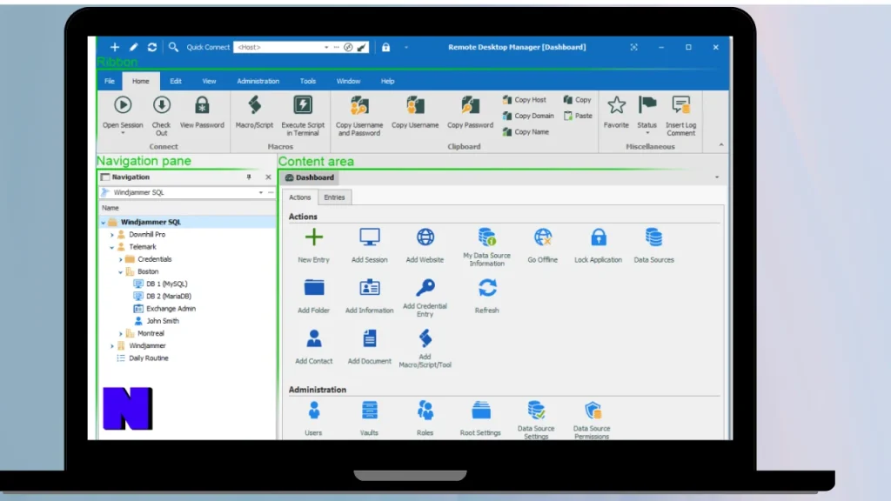Switch to the Entries tab in the dashboard
Image resolution: width=891 pixels, height=501 pixels.
(x=334, y=197)
